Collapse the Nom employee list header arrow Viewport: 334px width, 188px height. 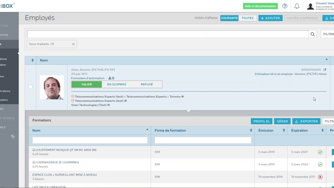pyautogui.click(x=326, y=60)
